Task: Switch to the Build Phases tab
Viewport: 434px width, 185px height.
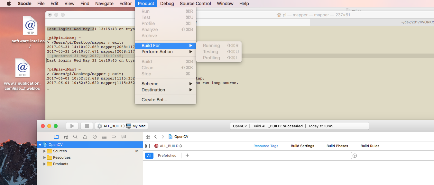Action: pos(337,146)
